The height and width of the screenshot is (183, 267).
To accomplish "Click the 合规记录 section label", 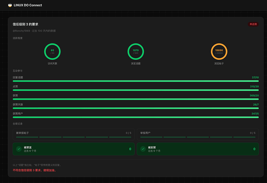I will [17, 124].
